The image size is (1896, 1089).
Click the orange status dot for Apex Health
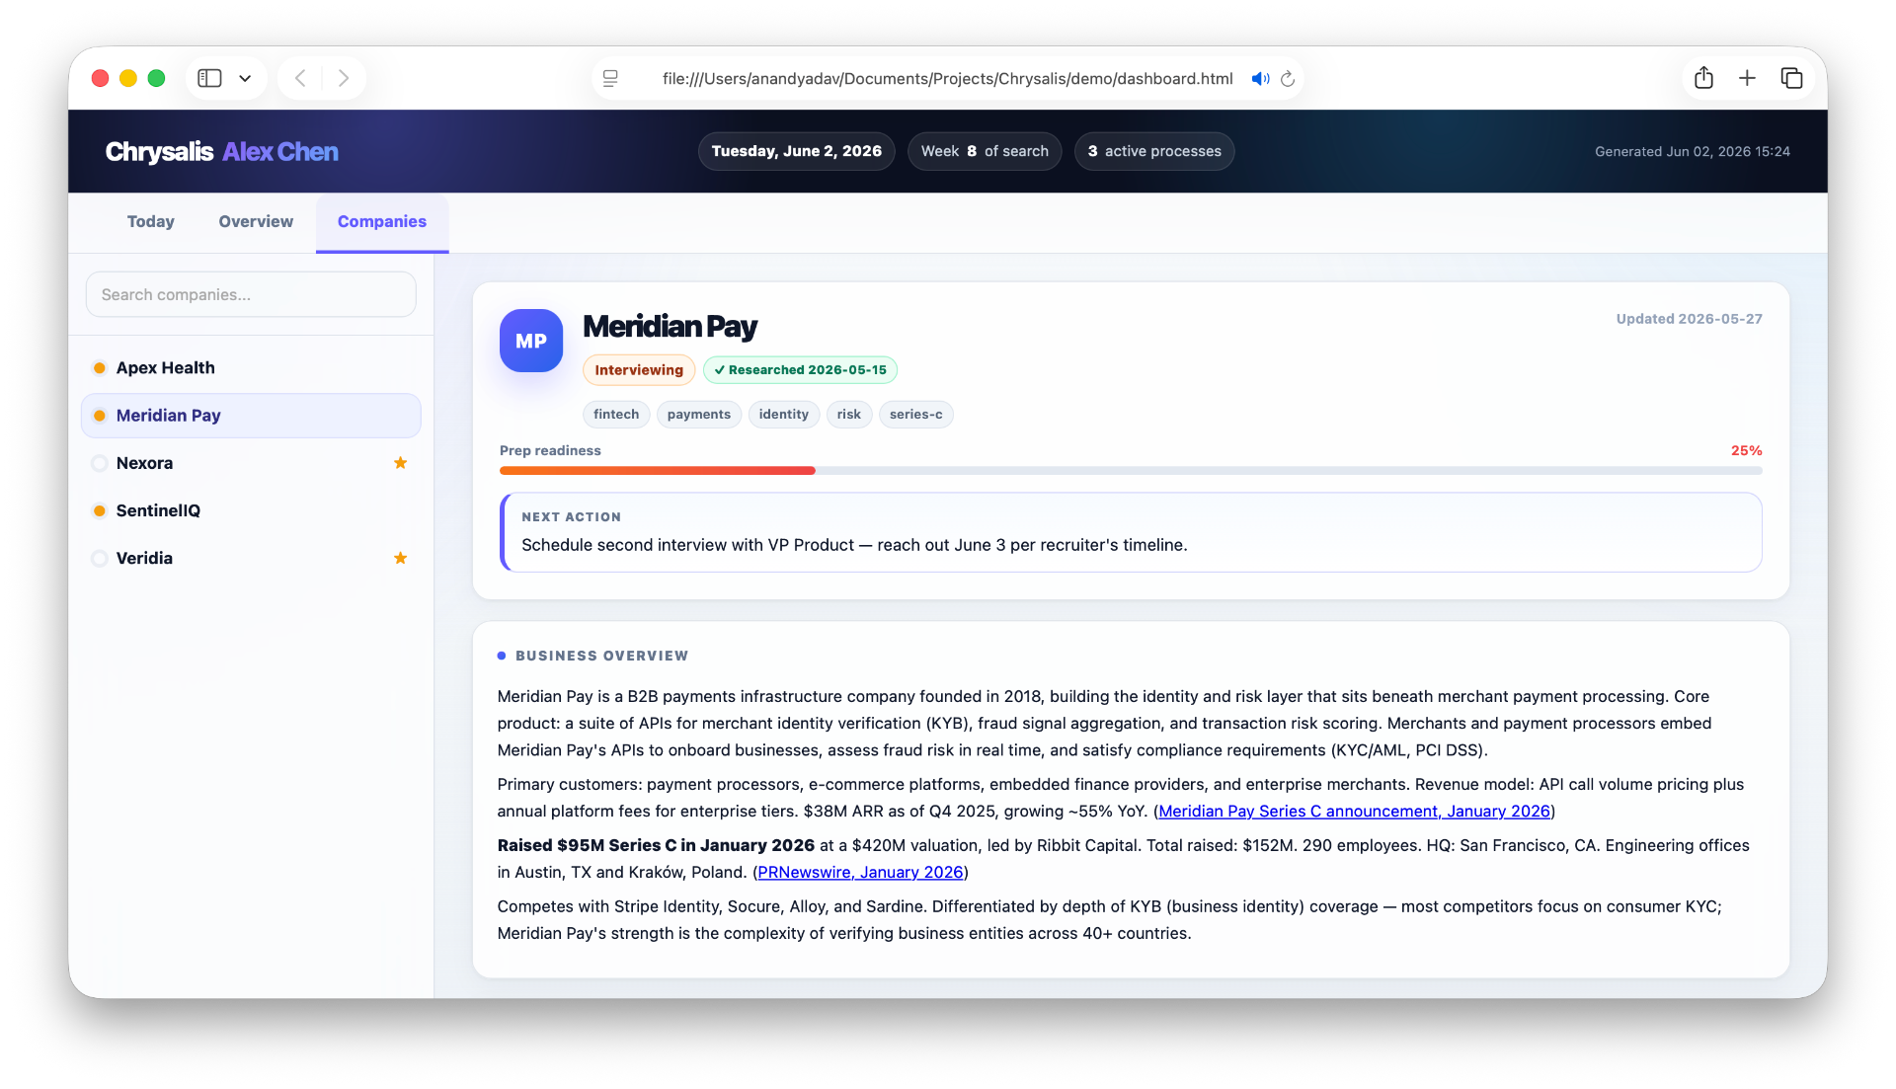click(x=100, y=368)
